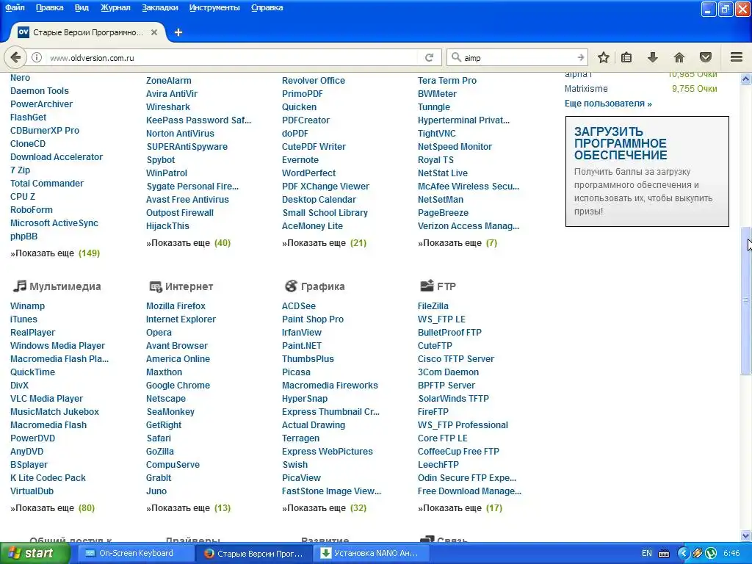Click the Мультимедиа music note icon
This screenshot has width=752, height=564.
[19, 286]
